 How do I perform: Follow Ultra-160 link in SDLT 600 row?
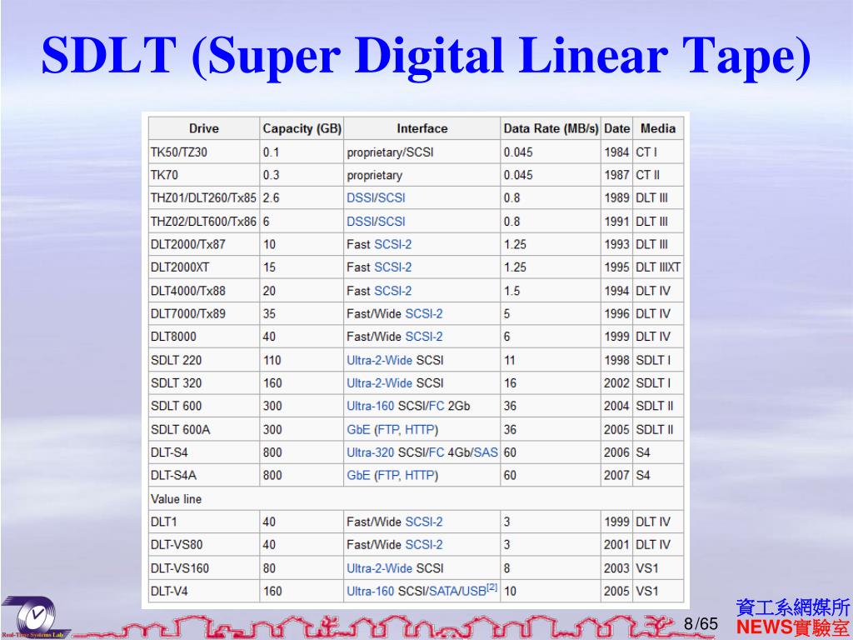[371, 406]
